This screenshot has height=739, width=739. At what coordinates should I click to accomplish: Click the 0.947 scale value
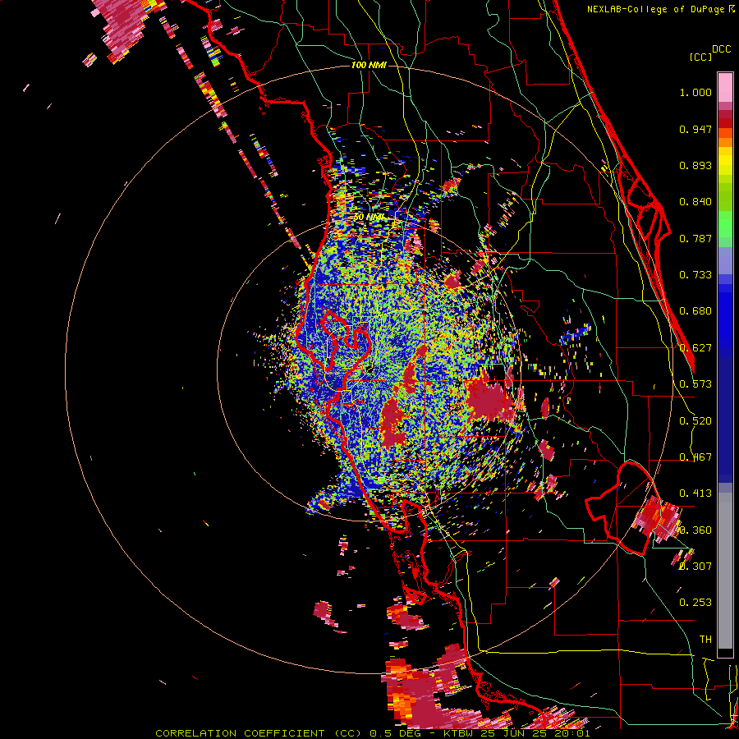coord(695,129)
